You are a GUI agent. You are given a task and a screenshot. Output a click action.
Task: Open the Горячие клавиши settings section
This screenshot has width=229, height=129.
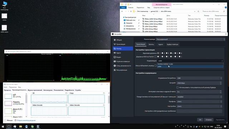coord(123,61)
